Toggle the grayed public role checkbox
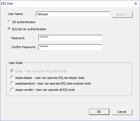The height and width of the screenshot is (121, 140). click(12, 71)
